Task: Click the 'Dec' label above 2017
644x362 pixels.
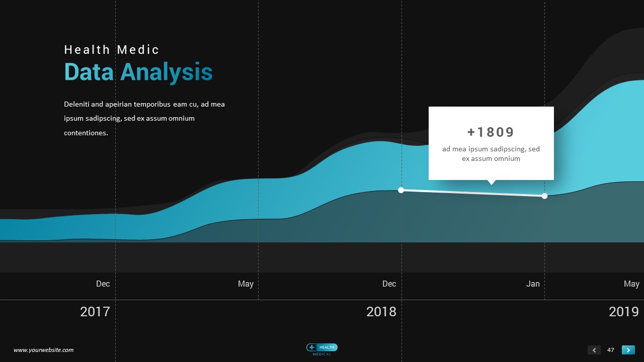Action: coord(103,284)
